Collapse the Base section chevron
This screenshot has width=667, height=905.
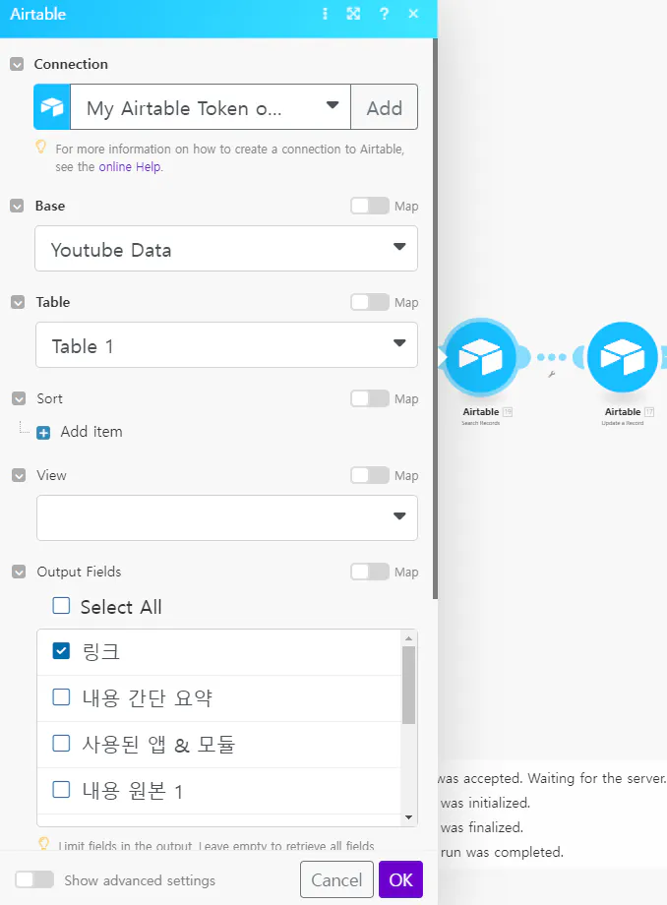(x=18, y=206)
